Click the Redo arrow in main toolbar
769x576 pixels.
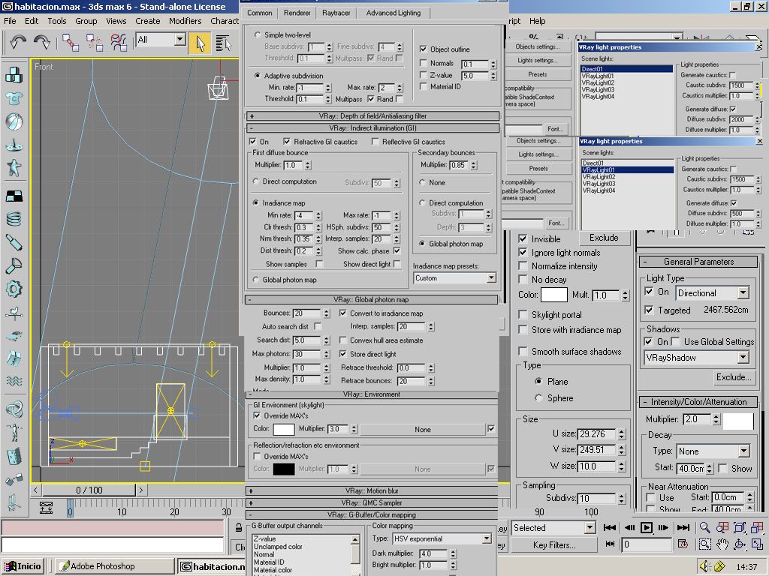tap(42, 43)
